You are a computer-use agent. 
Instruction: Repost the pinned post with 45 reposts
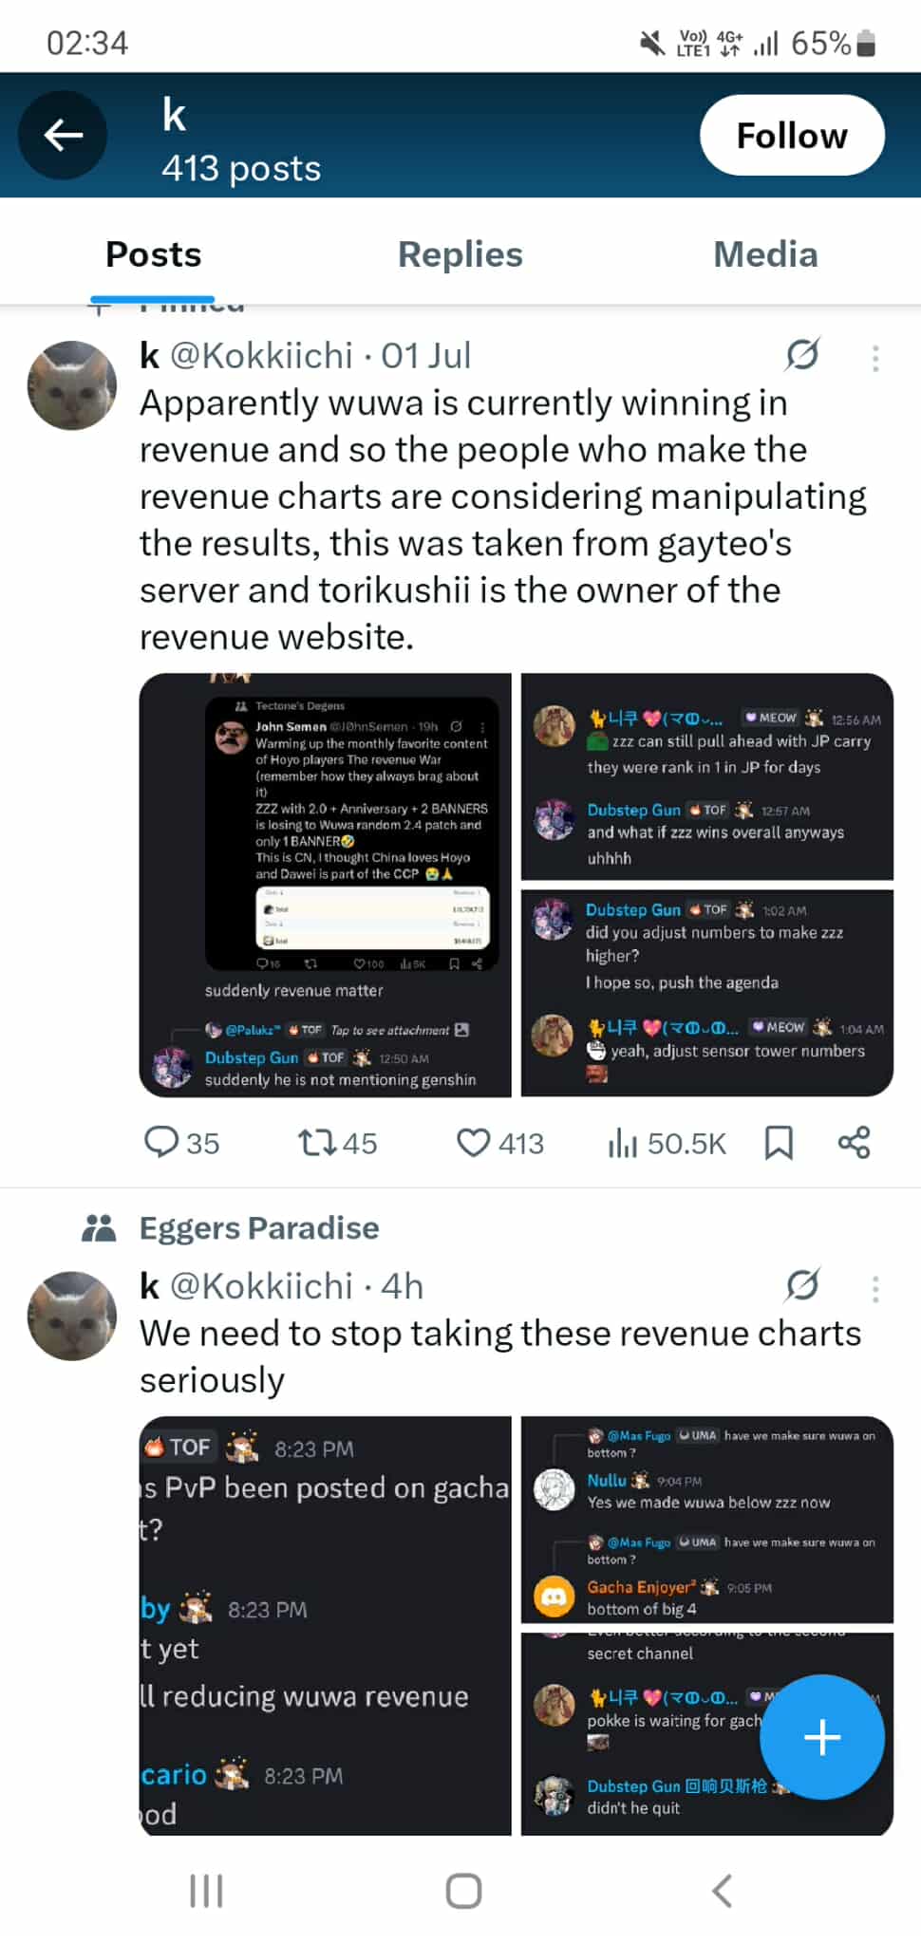coord(337,1143)
